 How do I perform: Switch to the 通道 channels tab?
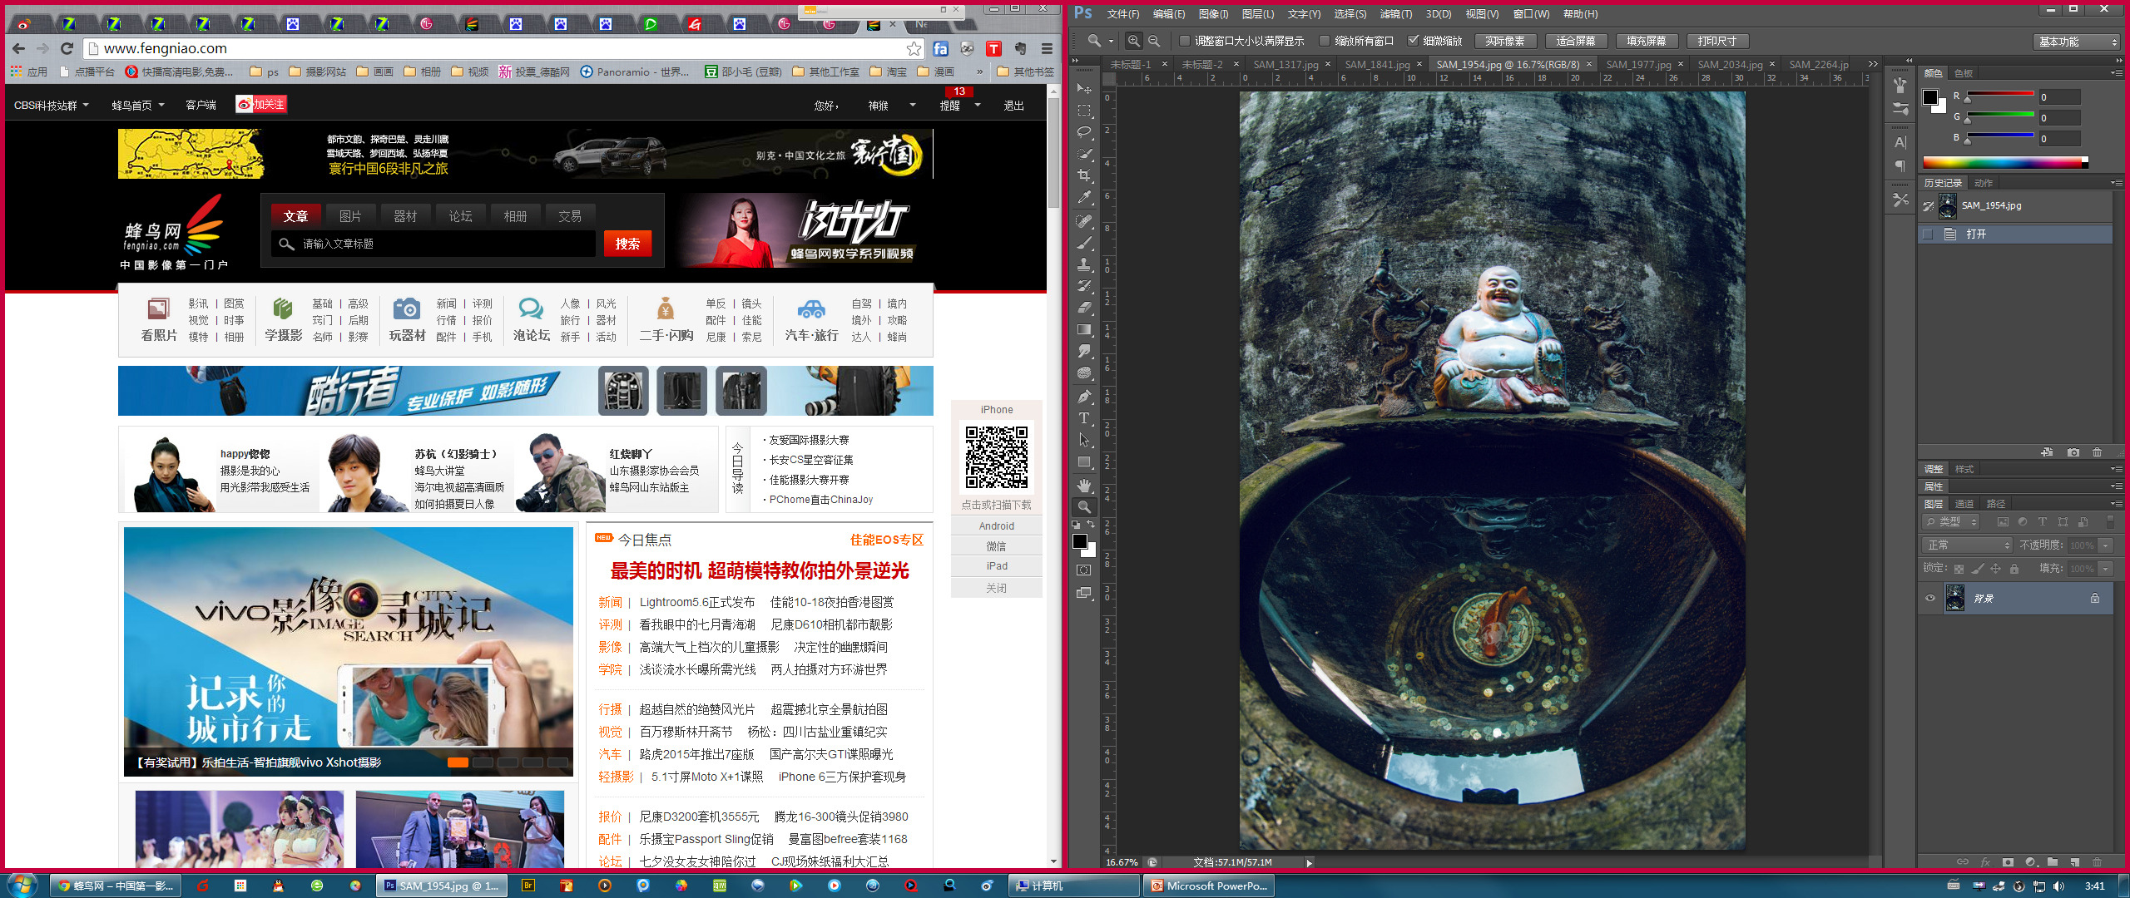coord(1964,504)
